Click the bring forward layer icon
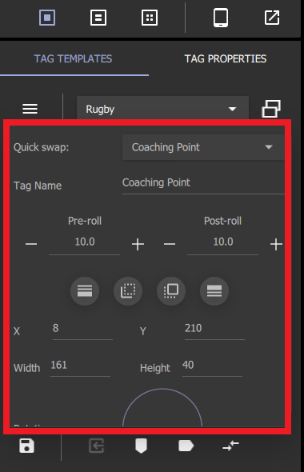The width and height of the screenshot is (304, 472). click(171, 290)
